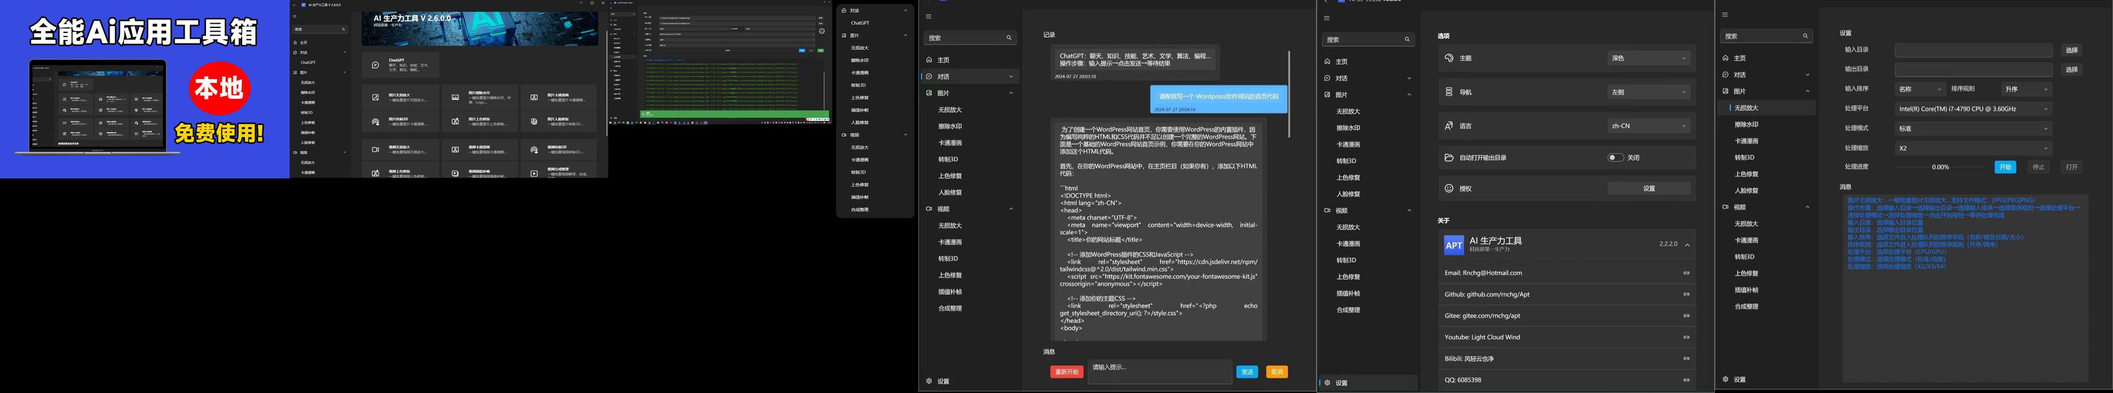Viewport: 2113px width, 393px height.
Task: Click the 打开 button beside 停止
Action: click(2071, 167)
